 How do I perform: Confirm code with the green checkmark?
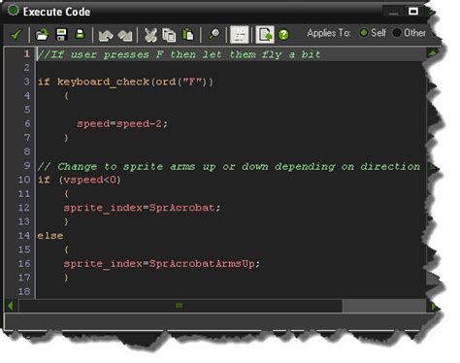16,35
